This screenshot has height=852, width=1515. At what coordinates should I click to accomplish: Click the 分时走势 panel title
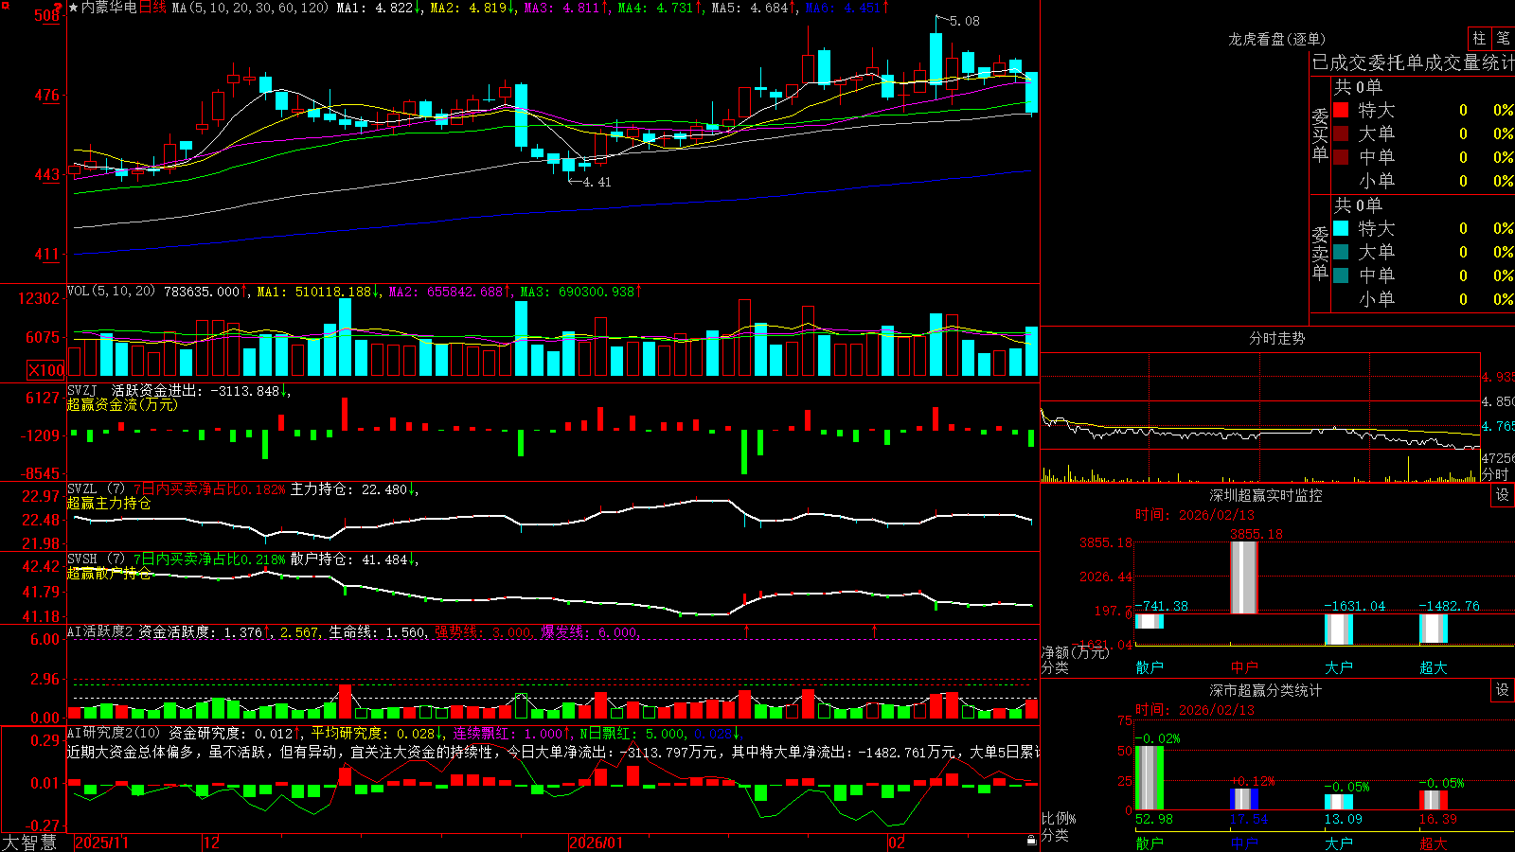pyautogui.click(x=1276, y=338)
